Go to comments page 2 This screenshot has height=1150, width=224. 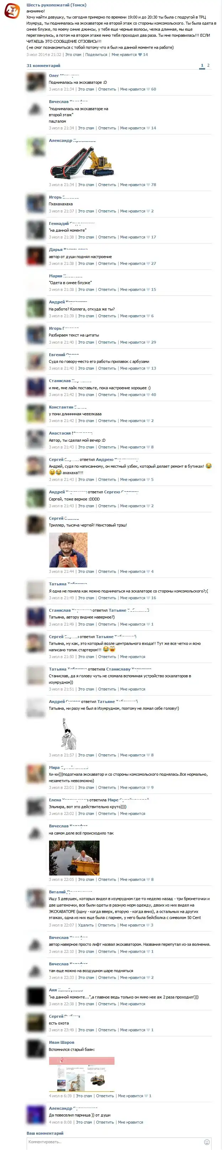coord(208,65)
